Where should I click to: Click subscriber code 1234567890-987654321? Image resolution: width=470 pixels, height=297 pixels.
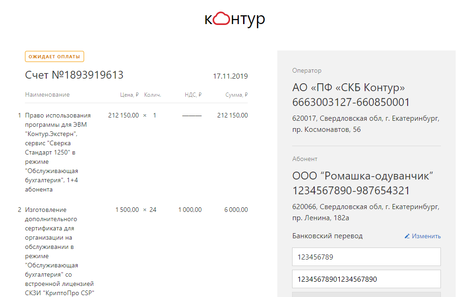351,191
